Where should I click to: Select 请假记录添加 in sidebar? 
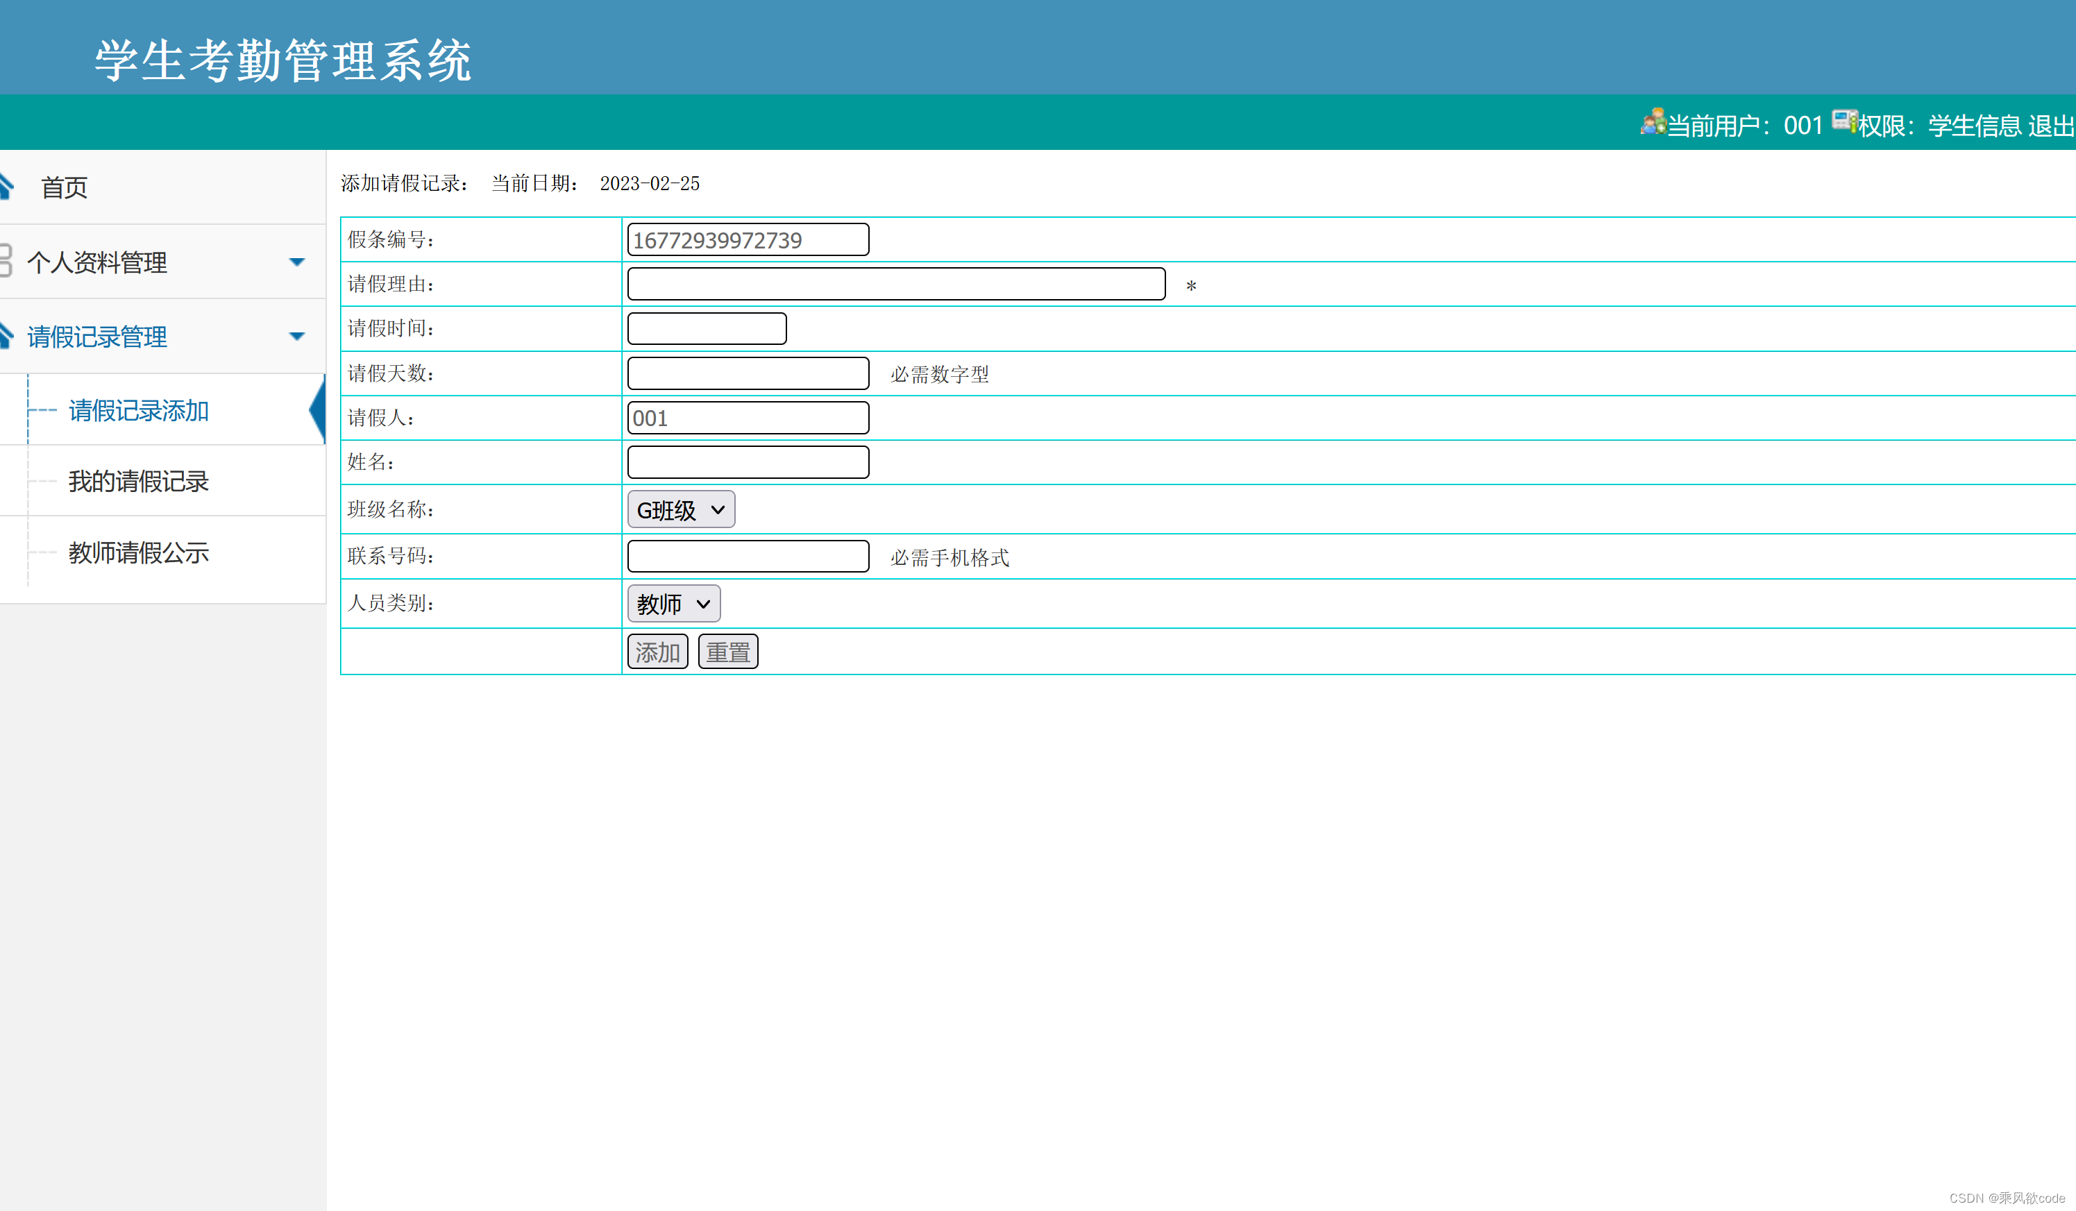click(x=138, y=410)
